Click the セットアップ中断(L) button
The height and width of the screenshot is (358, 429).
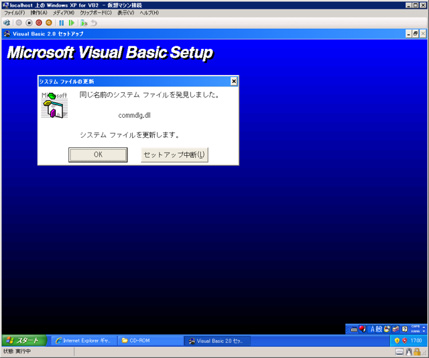point(174,155)
